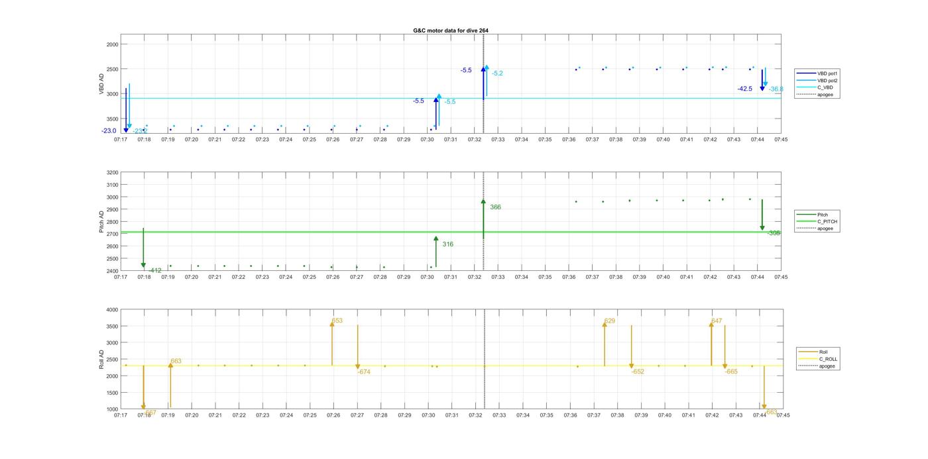The width and height of the screenshot is (928, 459).
Task: Click the "Pitch AD" y-axis label
Action: (102, 222)
